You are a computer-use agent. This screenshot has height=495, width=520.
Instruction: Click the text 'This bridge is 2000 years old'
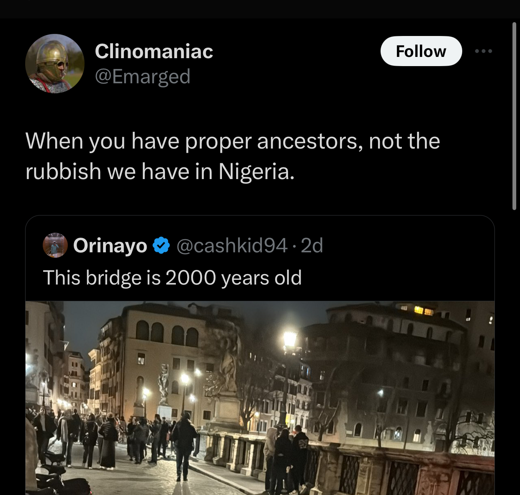tap(172, 277)
